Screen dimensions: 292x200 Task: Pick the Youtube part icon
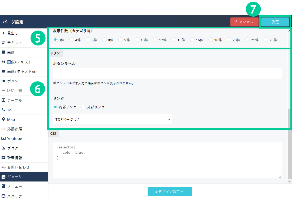click(3, 138)
